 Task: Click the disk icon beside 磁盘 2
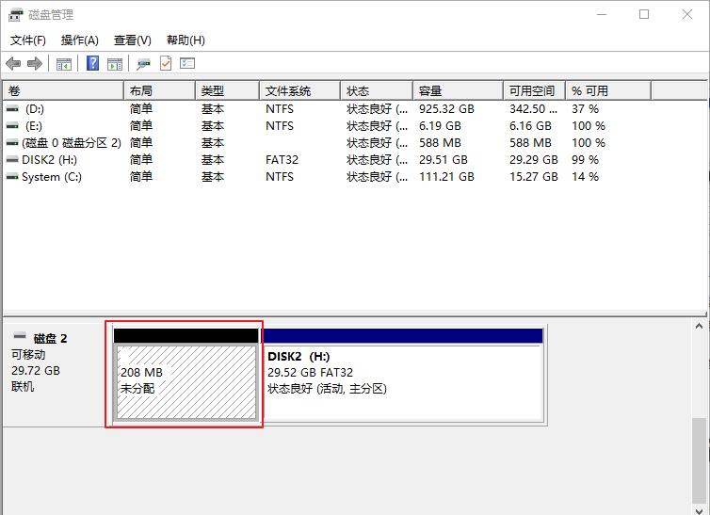click(20, 336)
